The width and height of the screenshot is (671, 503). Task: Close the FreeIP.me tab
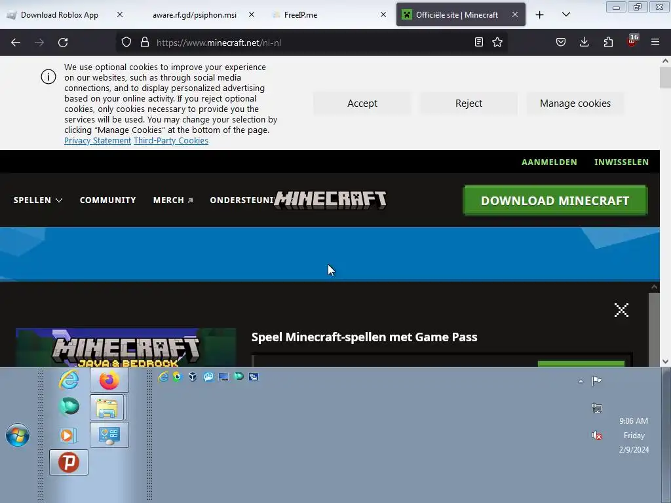tap(383, 14)
